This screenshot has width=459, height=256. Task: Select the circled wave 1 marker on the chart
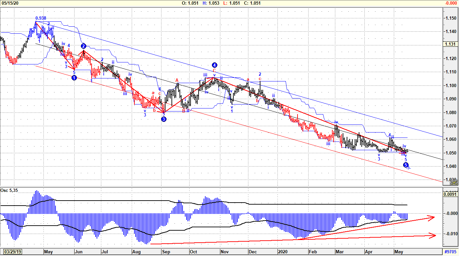(x=74, y=77)
